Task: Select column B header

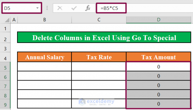Action: coord(44,20)
